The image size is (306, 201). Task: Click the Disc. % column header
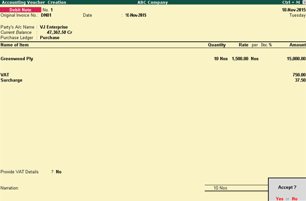click(x=266, y=45)
